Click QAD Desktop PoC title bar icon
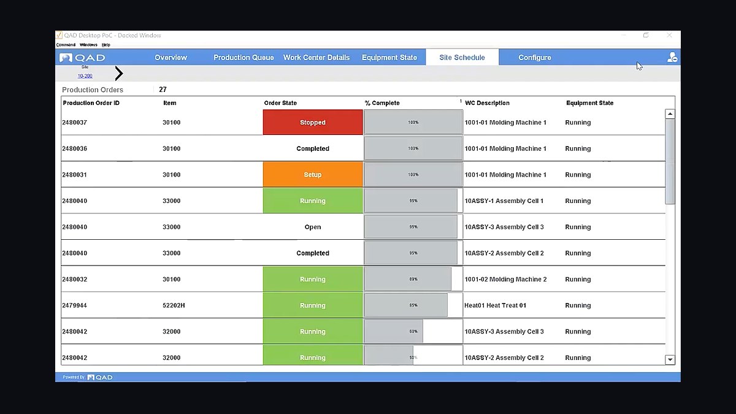 coord(59,35)
